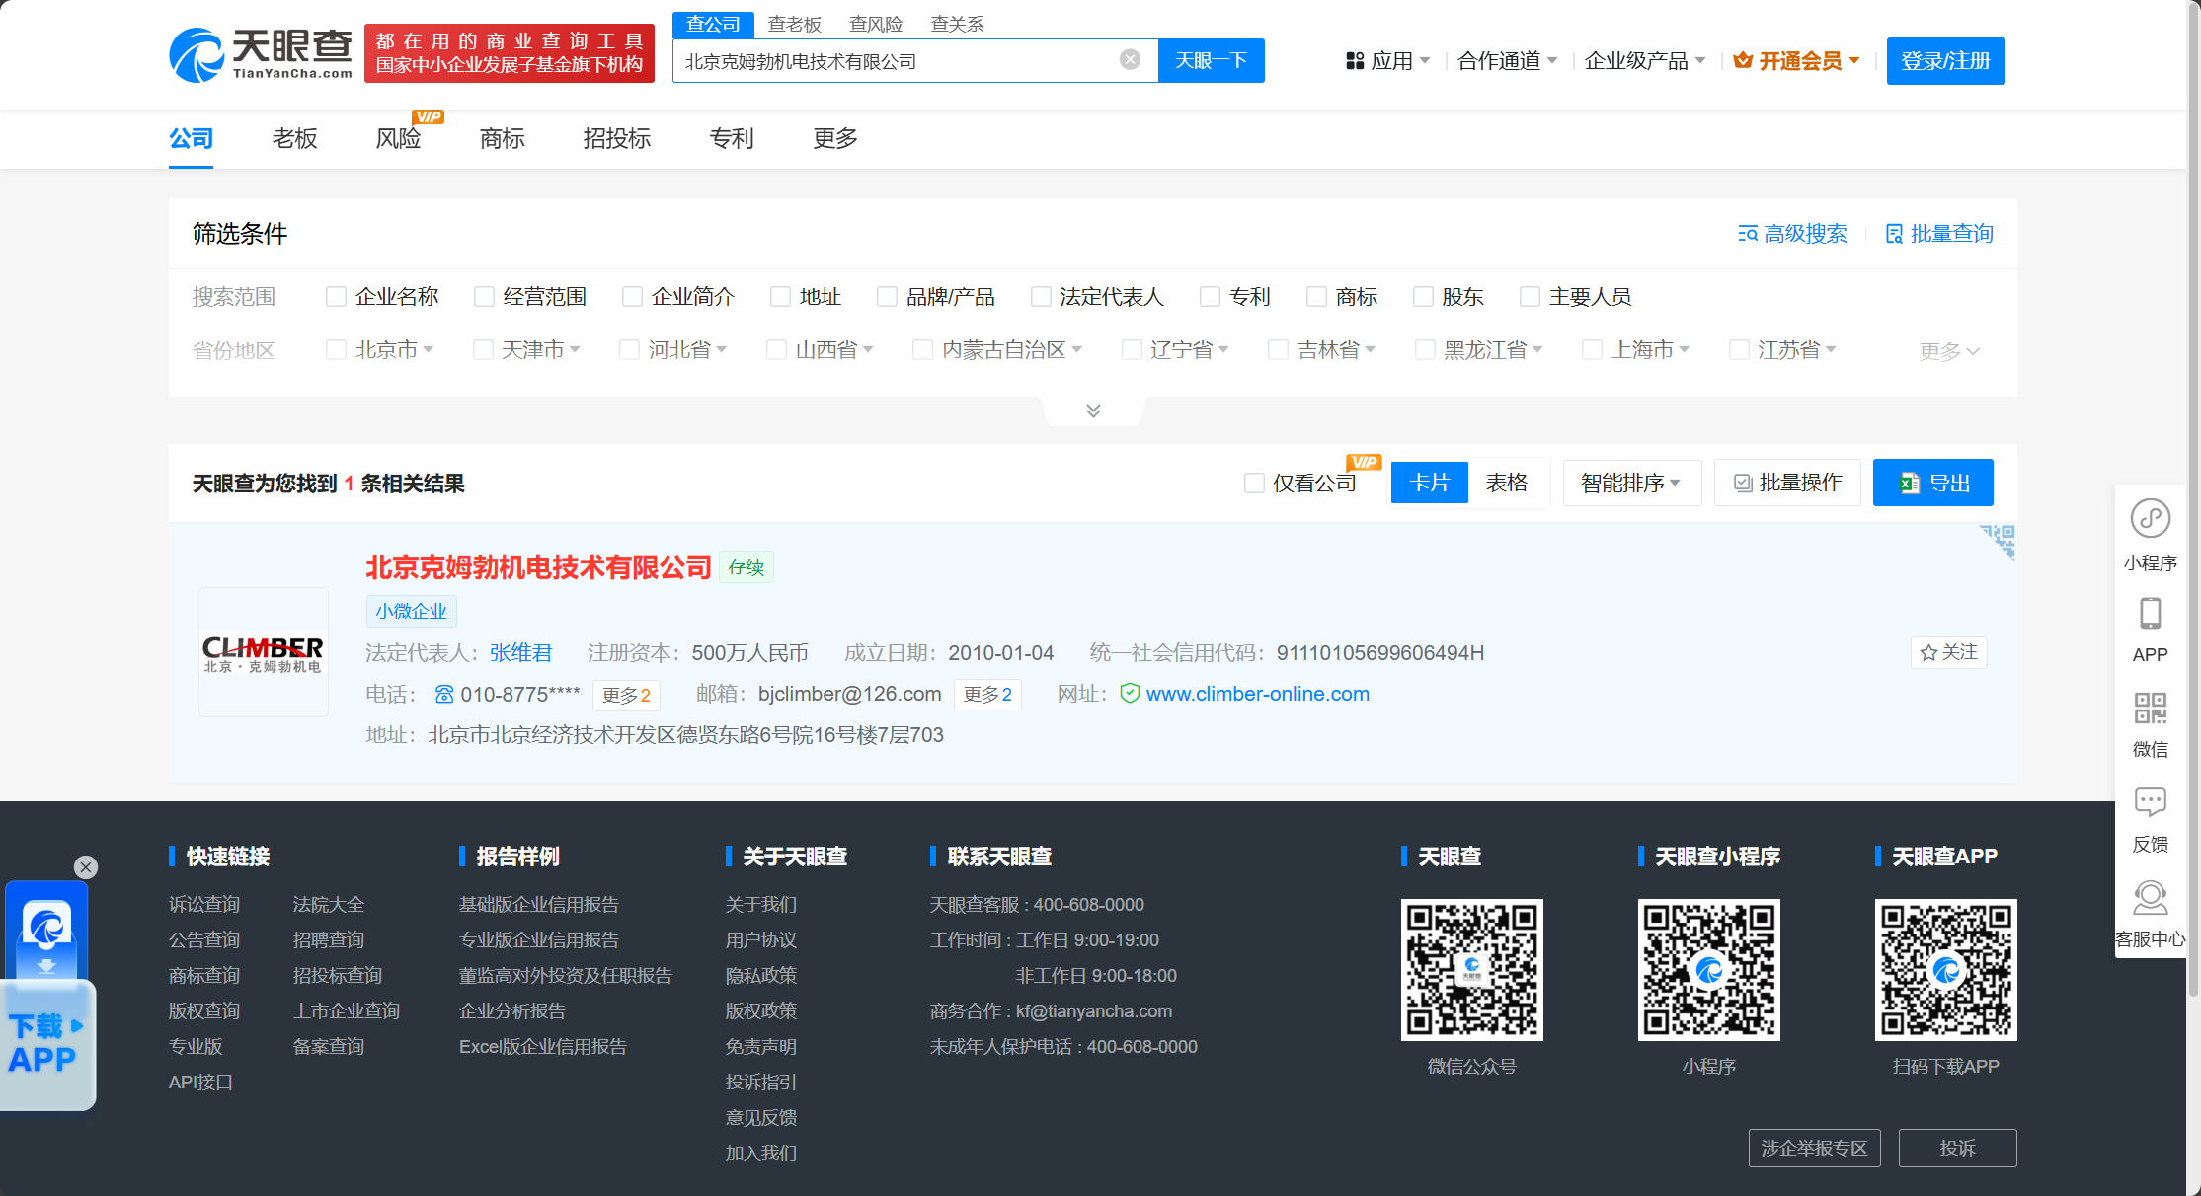
Task: Close the floating 下载APP banner
Action: (86, 867)
